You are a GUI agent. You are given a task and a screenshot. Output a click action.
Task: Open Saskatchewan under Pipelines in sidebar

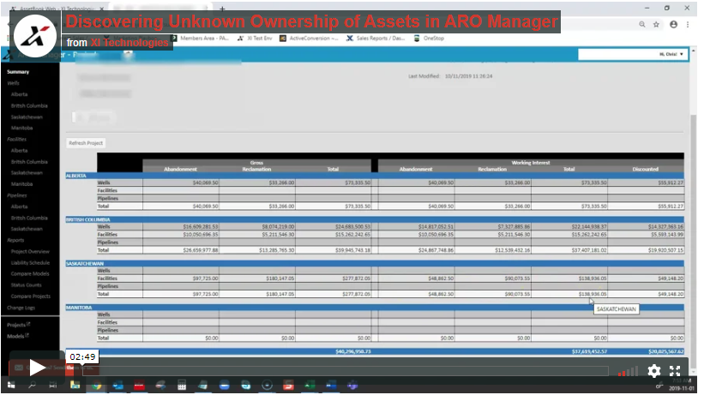27,229
